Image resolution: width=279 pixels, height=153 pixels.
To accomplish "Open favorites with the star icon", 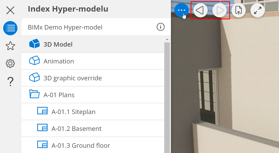I will [10, 46].
